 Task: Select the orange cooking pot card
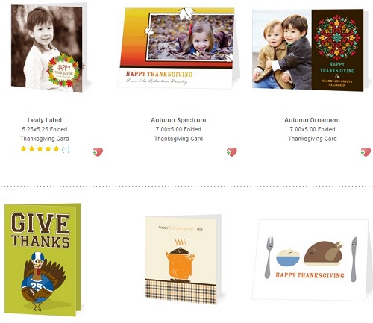pos(183,259)
